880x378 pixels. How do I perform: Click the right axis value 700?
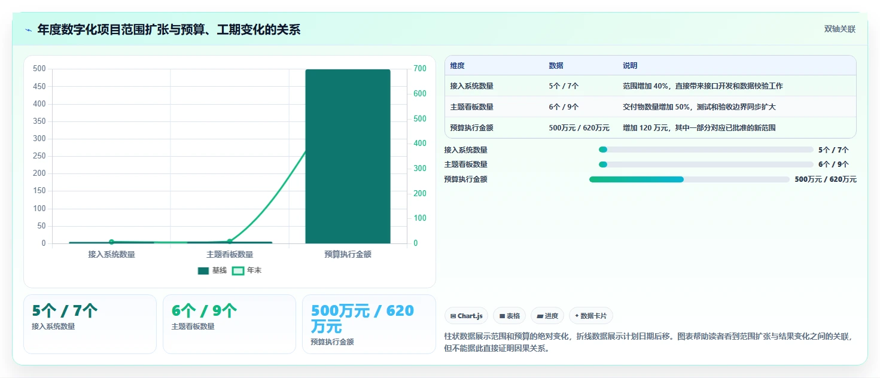coord(420,69)
